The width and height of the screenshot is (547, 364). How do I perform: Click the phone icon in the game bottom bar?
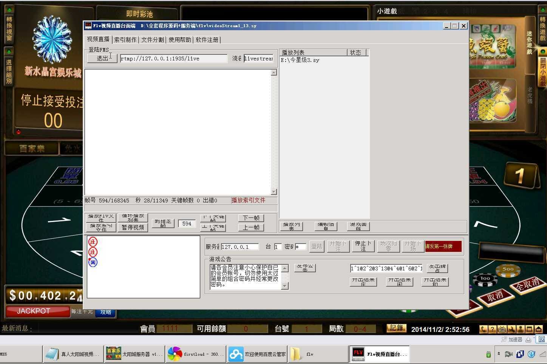pyautogui.click(x=483, y=329)
